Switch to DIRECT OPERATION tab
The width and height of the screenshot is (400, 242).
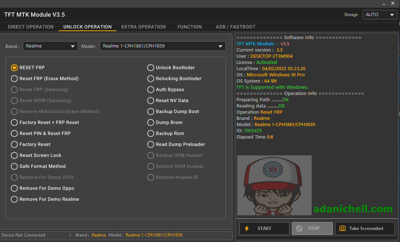[30, 27]
